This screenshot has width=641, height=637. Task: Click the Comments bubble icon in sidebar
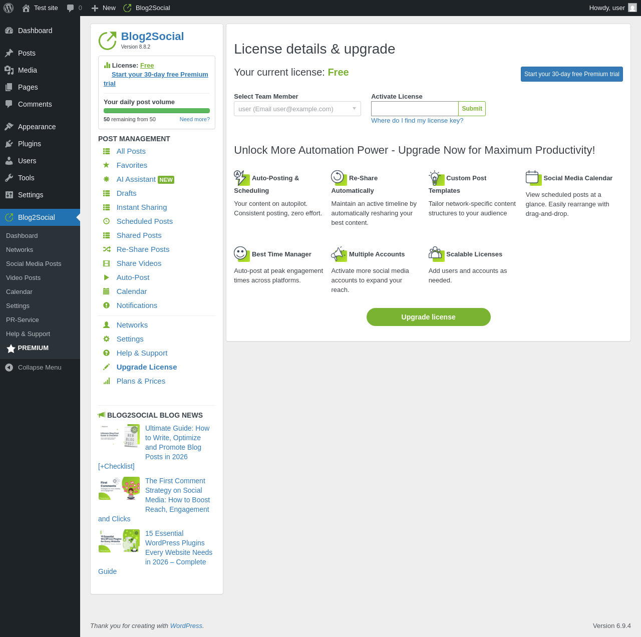pyautogui.click(x=9, y=104)
